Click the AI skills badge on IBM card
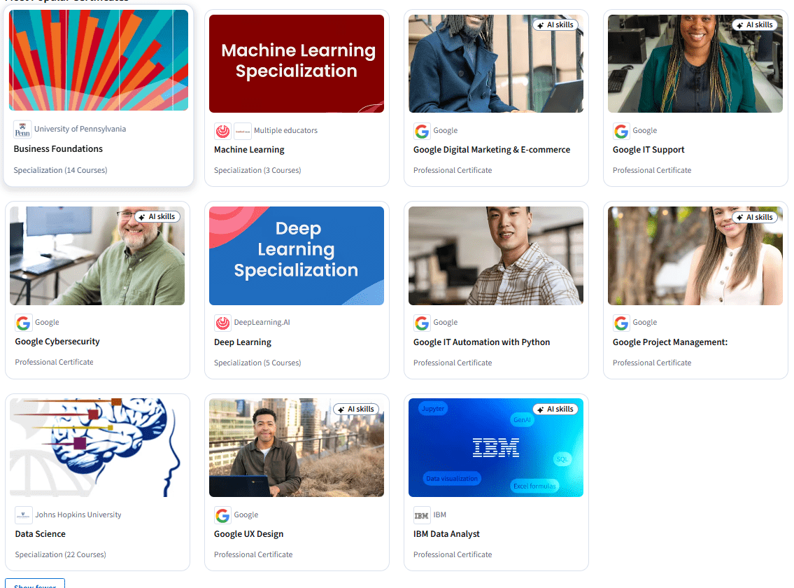 coord(555,409)
